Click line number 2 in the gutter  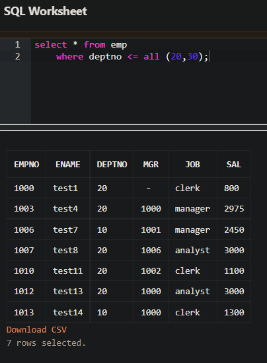tap(18, 56)
